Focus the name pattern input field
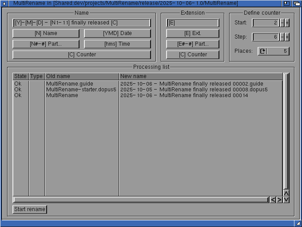 click(x=82, y=23)
